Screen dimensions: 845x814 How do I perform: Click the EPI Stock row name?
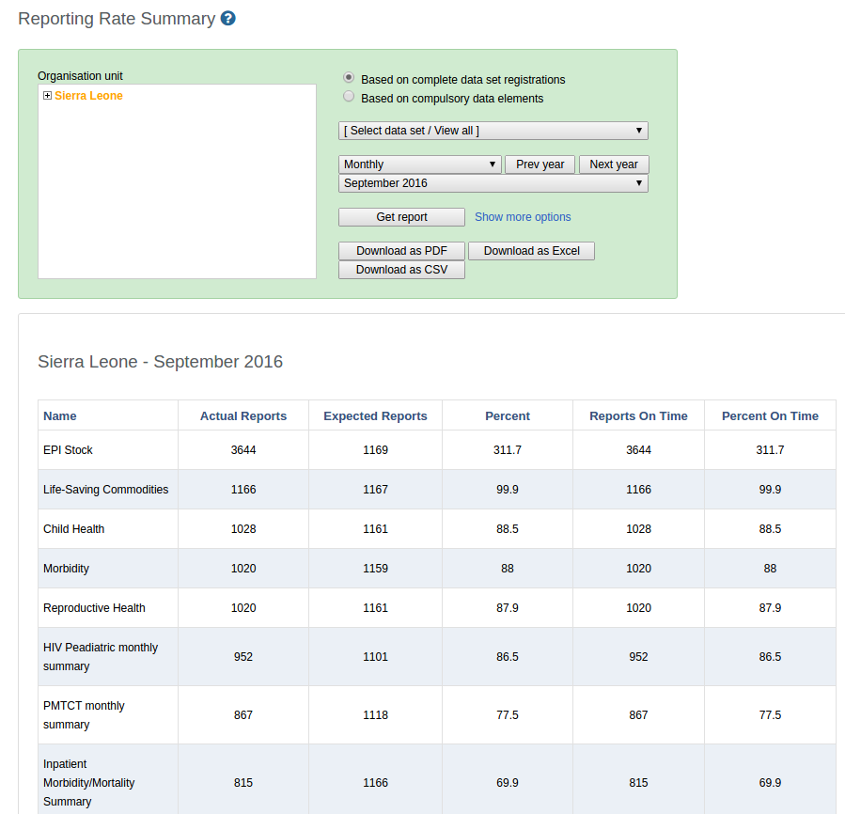click(68, 450)
